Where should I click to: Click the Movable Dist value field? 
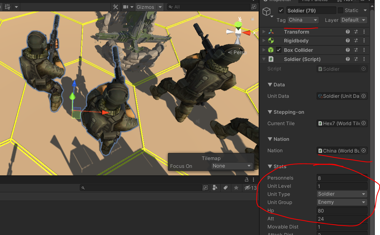[342, 227]
